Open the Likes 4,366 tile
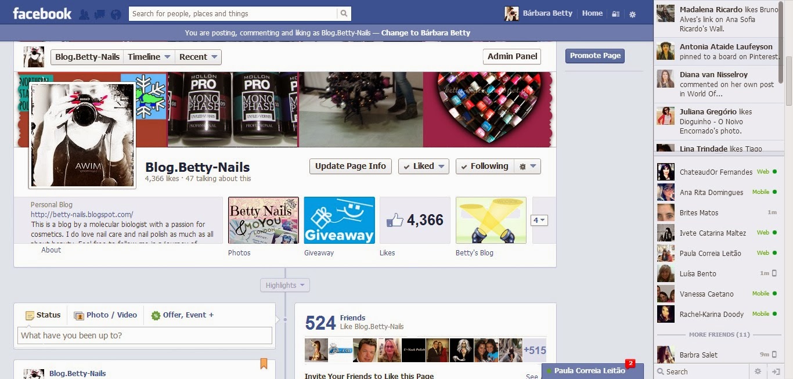 [415, 220]
